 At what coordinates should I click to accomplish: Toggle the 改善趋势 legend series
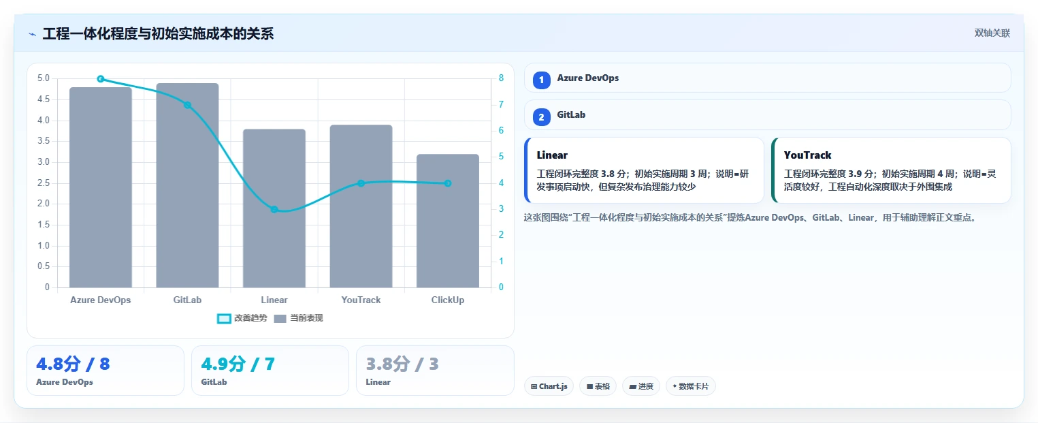coord(242,318)
